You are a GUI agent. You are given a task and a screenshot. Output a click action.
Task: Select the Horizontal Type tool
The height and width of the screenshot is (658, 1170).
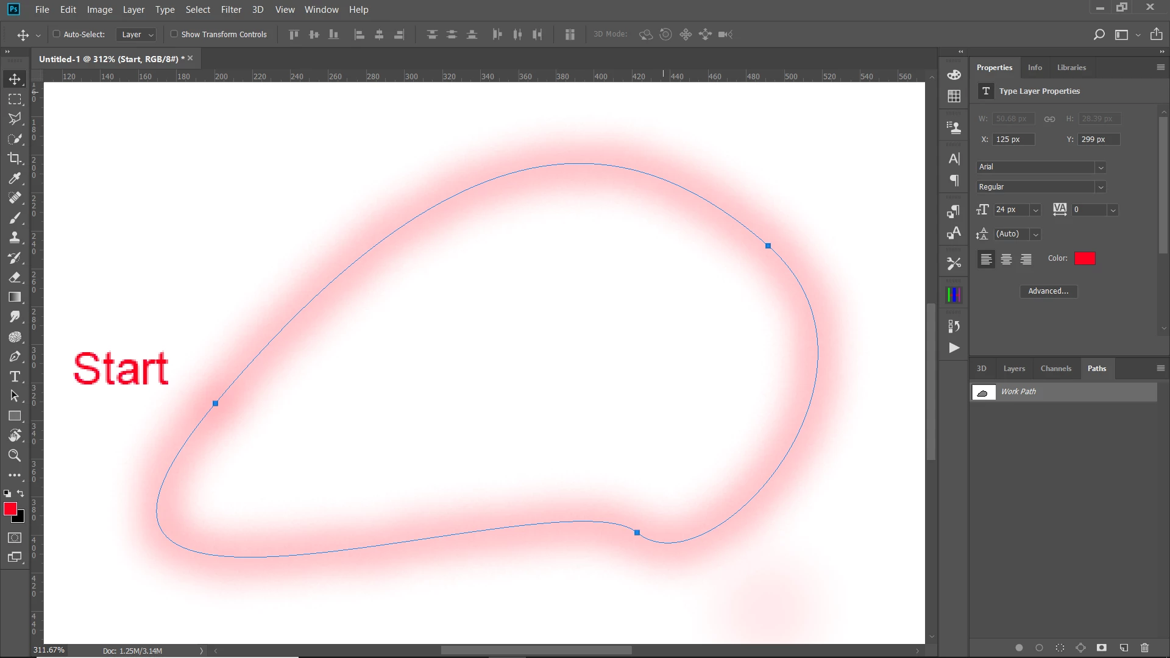[x=15, y=377]
